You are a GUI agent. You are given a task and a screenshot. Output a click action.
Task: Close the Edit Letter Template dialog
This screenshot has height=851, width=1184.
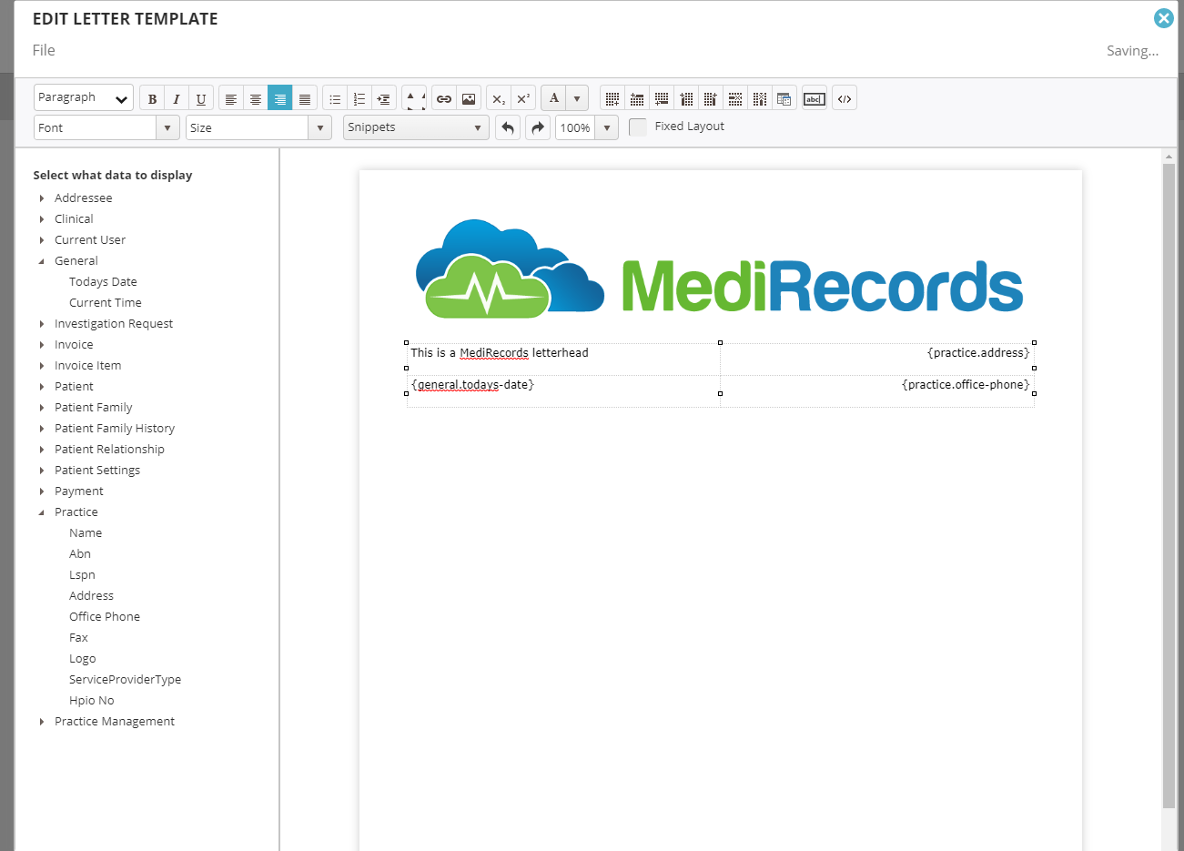1163,18
